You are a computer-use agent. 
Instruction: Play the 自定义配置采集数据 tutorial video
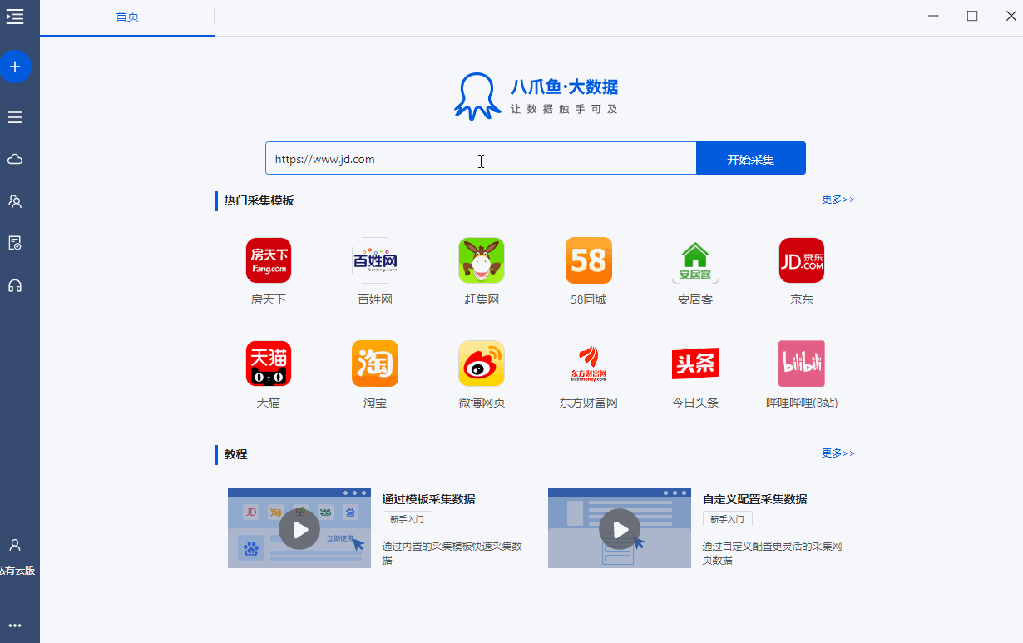coord(620,528)
